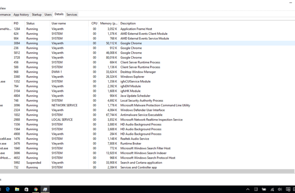This screenshot has height=193, width=295.
Task: Click the 13,920 K memory value
Action: pyautogui.click(x=111, y=153)
